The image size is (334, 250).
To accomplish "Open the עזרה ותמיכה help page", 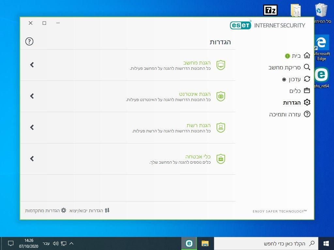I will click(285, 114).
